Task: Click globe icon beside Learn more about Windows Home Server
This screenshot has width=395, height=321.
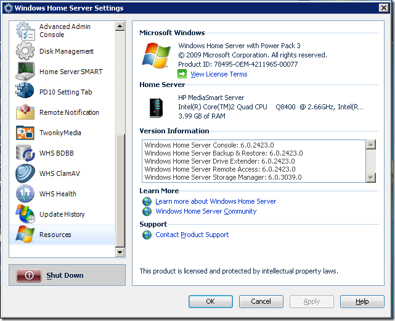Action: pos(147,202)
